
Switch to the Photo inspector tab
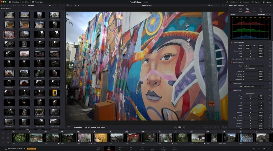coord(247,10)
